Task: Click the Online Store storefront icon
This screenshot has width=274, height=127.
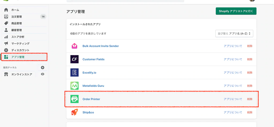Action: click(x=6, y=74)
